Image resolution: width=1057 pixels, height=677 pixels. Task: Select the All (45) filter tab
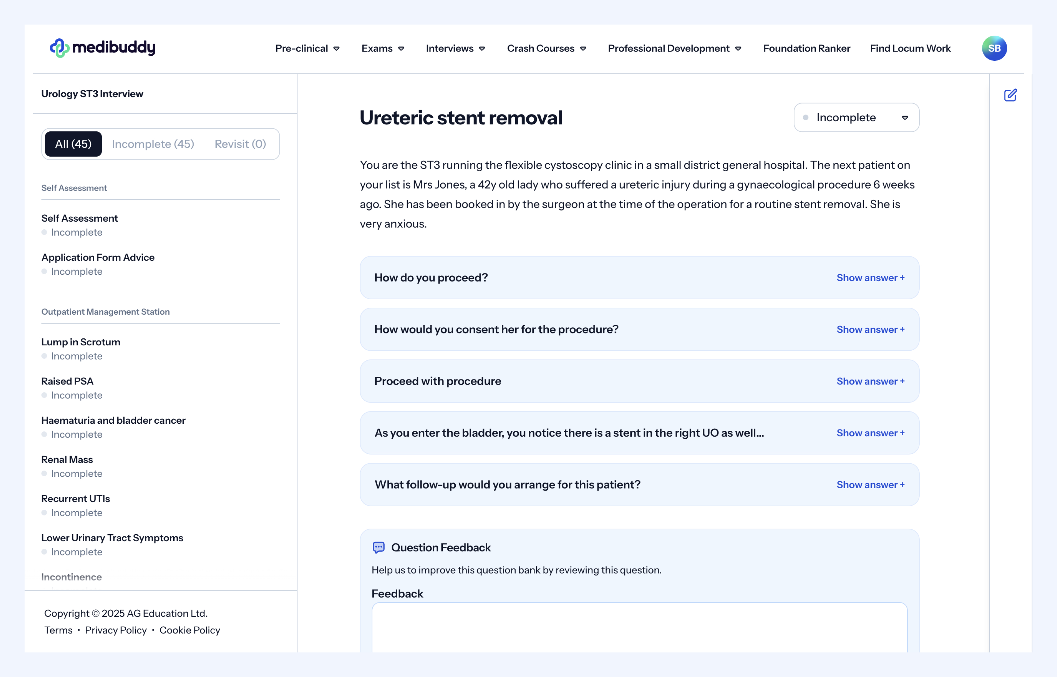click(x=73, y=144)
